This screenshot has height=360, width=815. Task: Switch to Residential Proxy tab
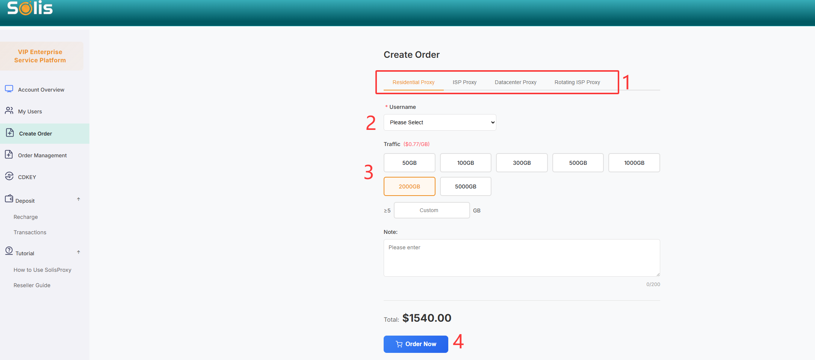point(413,82)
